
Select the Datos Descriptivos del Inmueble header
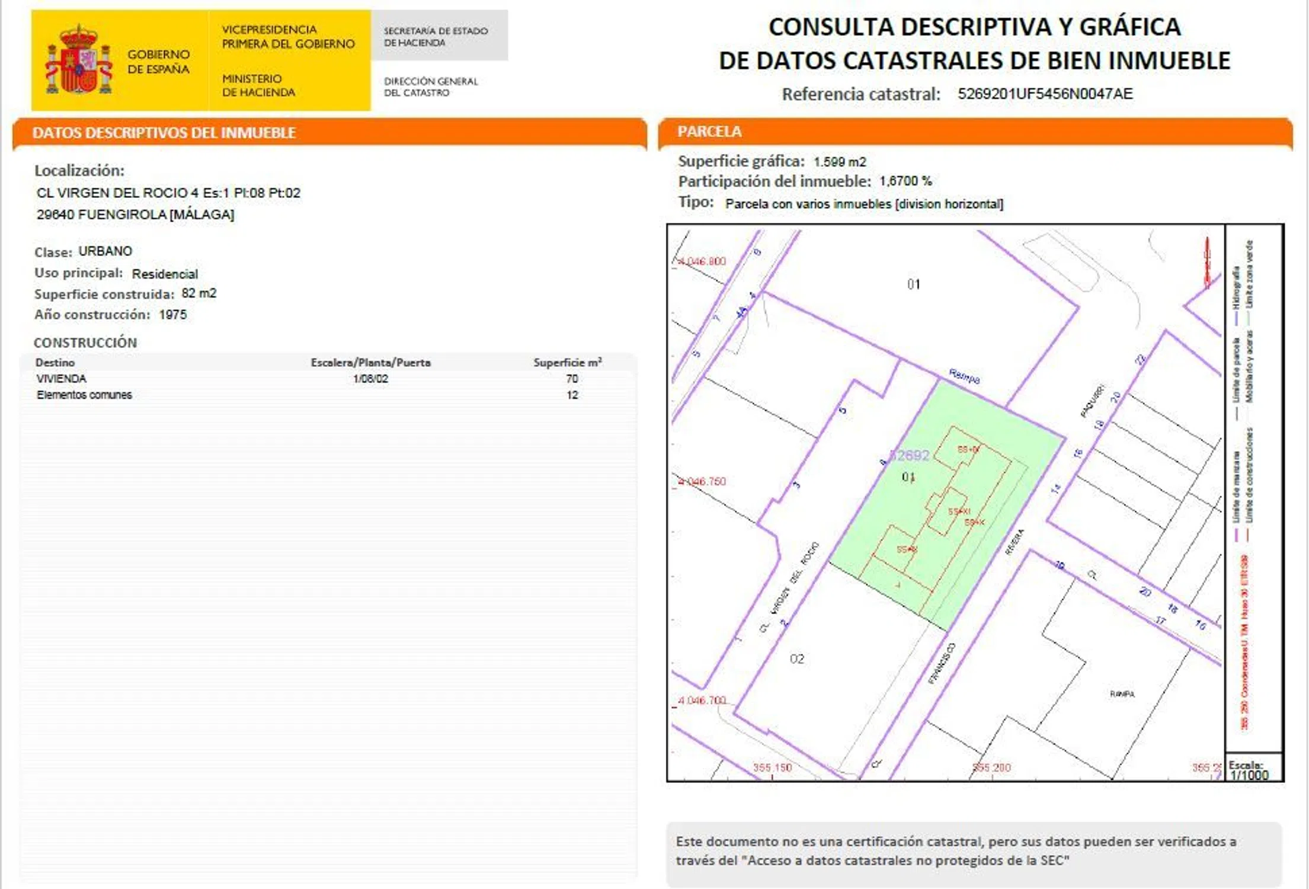[164, 133]
